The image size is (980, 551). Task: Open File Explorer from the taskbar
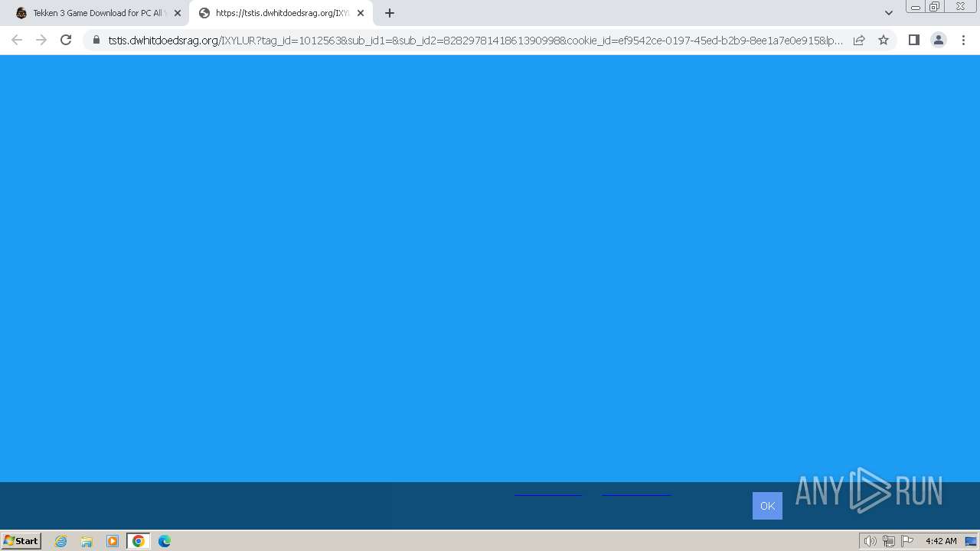87,541
